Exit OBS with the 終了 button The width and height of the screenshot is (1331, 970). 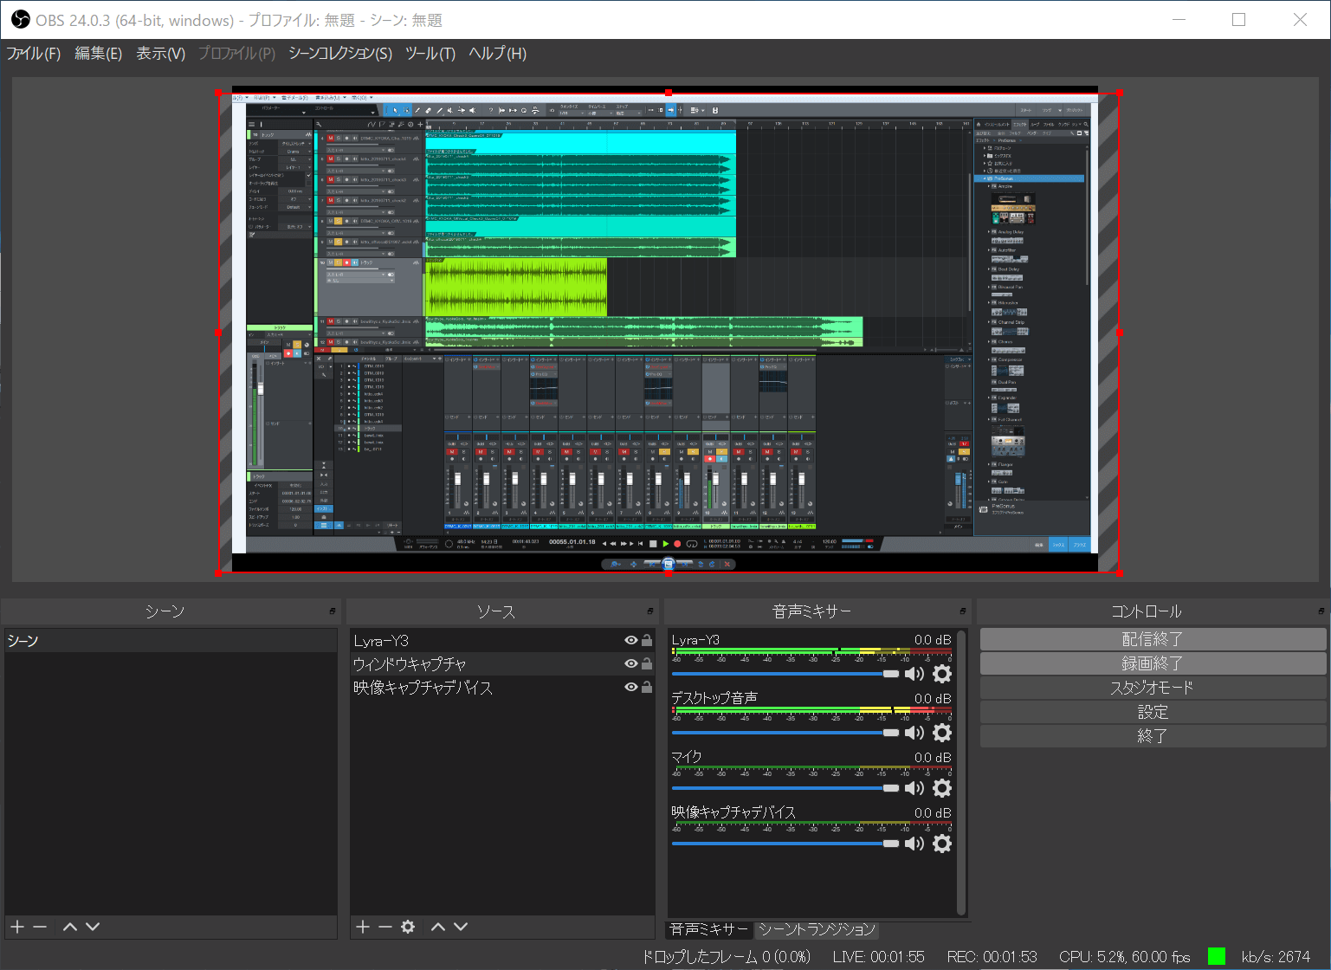(x=1153, y=736)
